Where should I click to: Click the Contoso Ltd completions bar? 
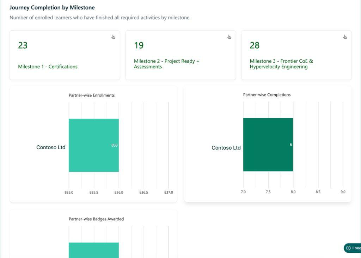(268, 145)
